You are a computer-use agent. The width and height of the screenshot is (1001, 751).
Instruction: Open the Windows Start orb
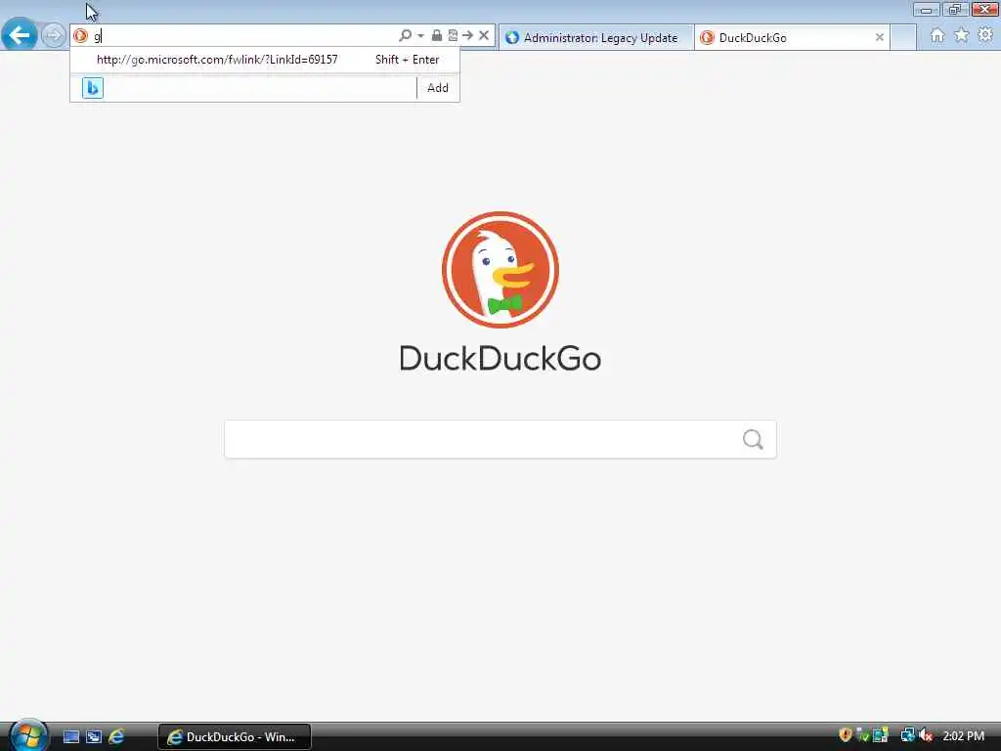click(x=26, y=735)
